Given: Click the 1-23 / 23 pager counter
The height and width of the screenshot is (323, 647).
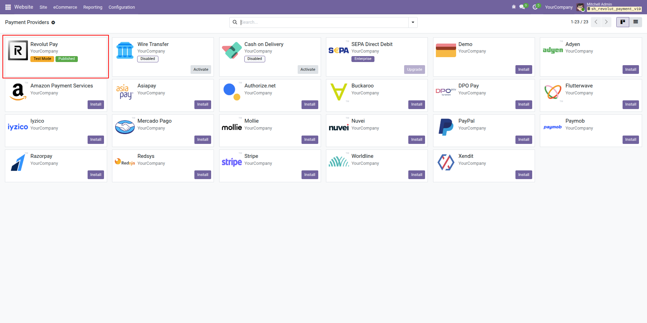Looking at the screenshot, I should 579,22.
